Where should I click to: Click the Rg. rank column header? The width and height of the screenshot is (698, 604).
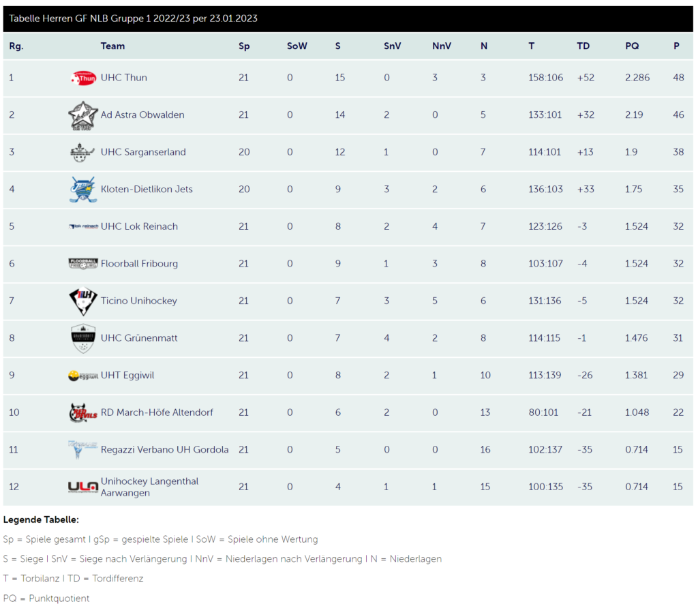[x=16, y=46]
